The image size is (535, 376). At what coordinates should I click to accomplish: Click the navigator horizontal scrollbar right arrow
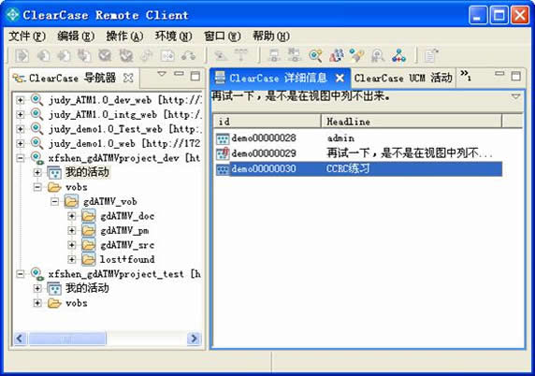point(195,339)
